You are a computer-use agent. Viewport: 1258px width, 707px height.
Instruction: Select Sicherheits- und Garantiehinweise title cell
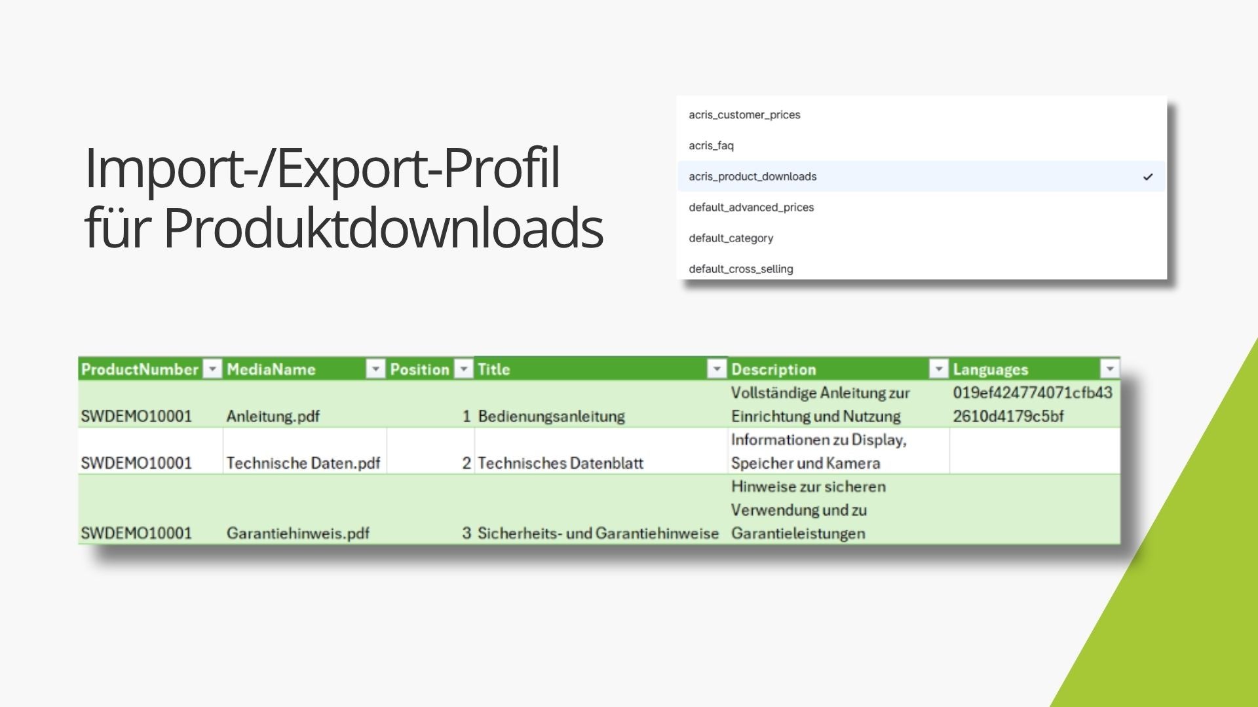point(601,509)
